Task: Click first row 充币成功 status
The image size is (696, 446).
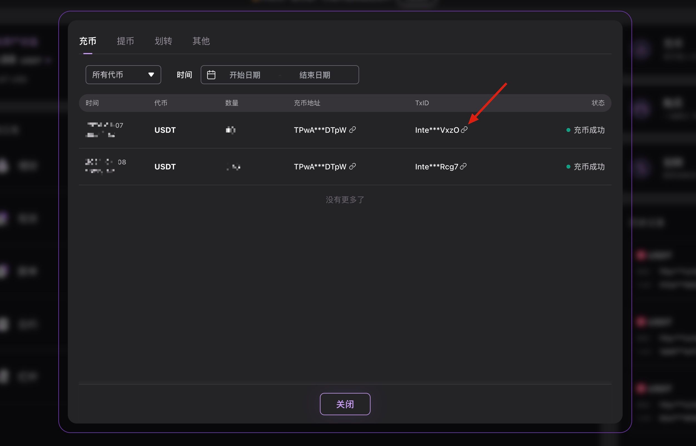Action: click(x=589, y=130)
